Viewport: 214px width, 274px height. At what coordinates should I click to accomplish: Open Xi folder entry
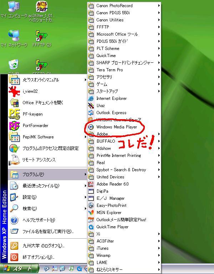(x=124, y=234)
